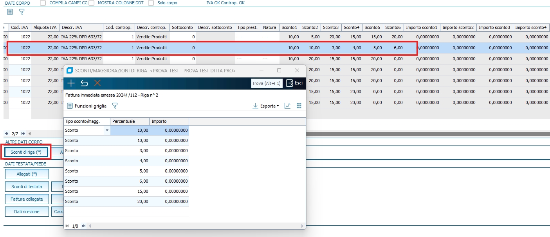Click the Trova search field
Viewport: 550px width, 237px height.
[x=267, y=83]
